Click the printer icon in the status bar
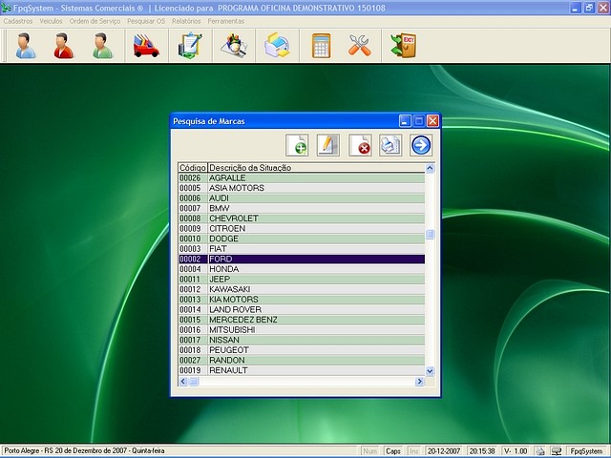Image resolution: width=611 pixels, height=458 pixels. (x=540, y=451)
